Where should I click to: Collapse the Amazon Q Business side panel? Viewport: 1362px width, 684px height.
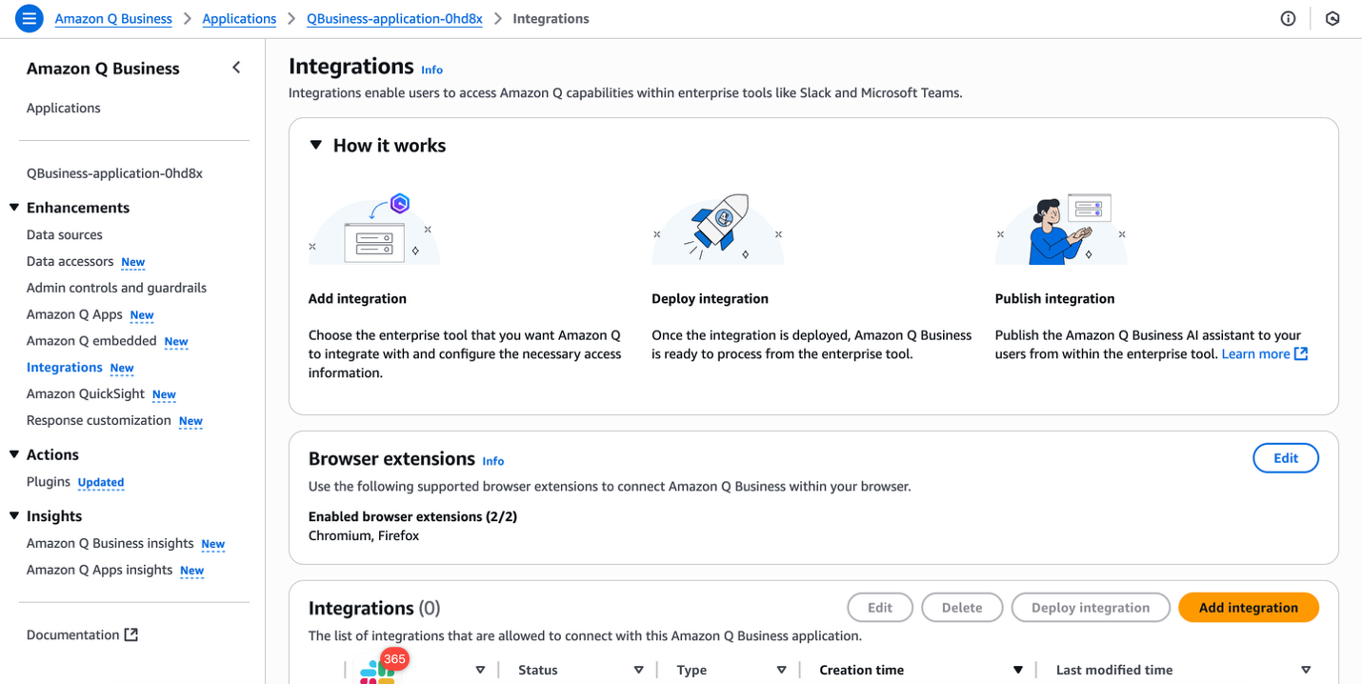pos(236,68)
